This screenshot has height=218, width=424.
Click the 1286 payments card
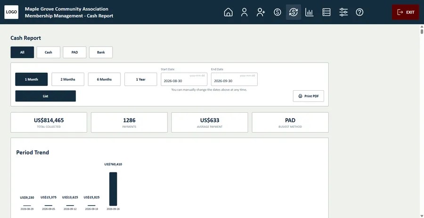(129, 123)
